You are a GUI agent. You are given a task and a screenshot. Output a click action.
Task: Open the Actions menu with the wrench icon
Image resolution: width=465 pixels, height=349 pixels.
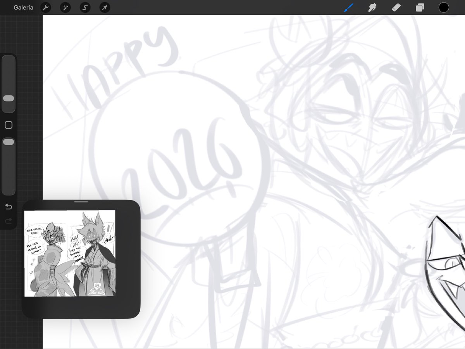(x=46, y=7)
